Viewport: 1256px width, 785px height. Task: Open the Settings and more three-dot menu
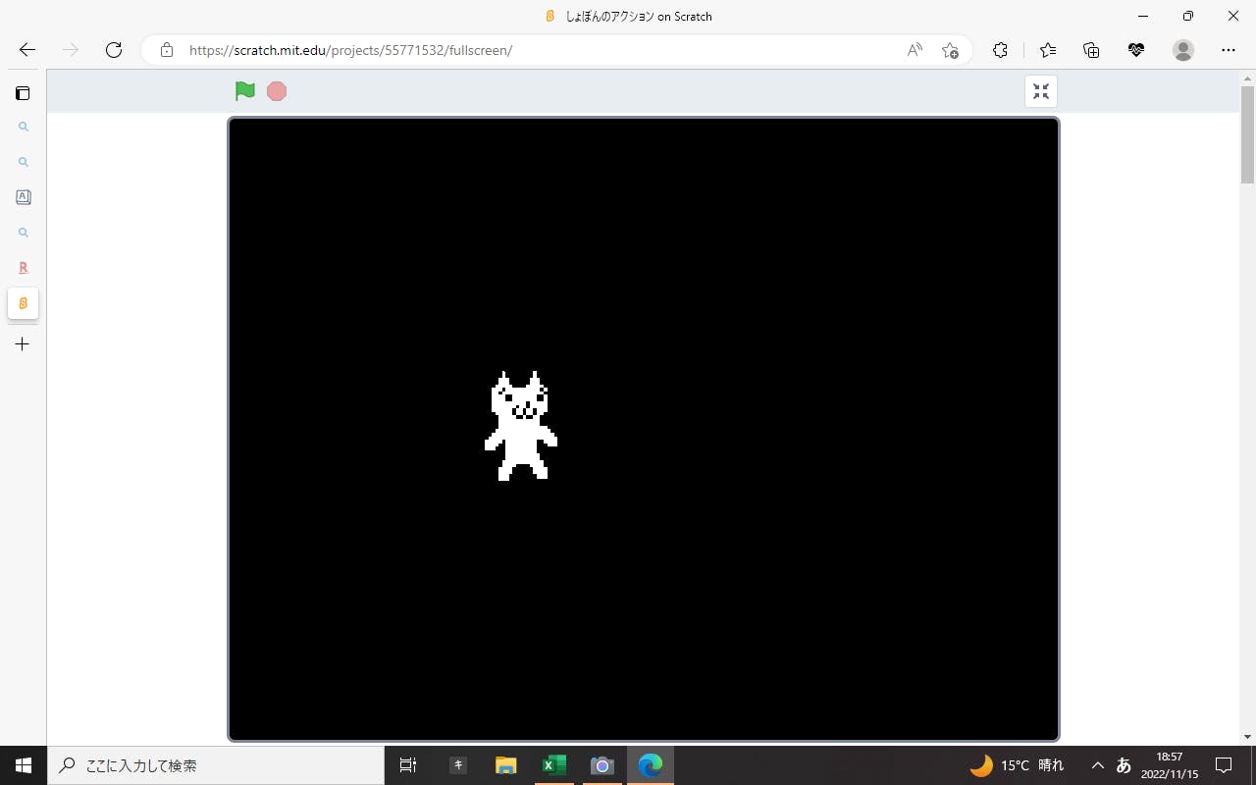coord(1229,50)
